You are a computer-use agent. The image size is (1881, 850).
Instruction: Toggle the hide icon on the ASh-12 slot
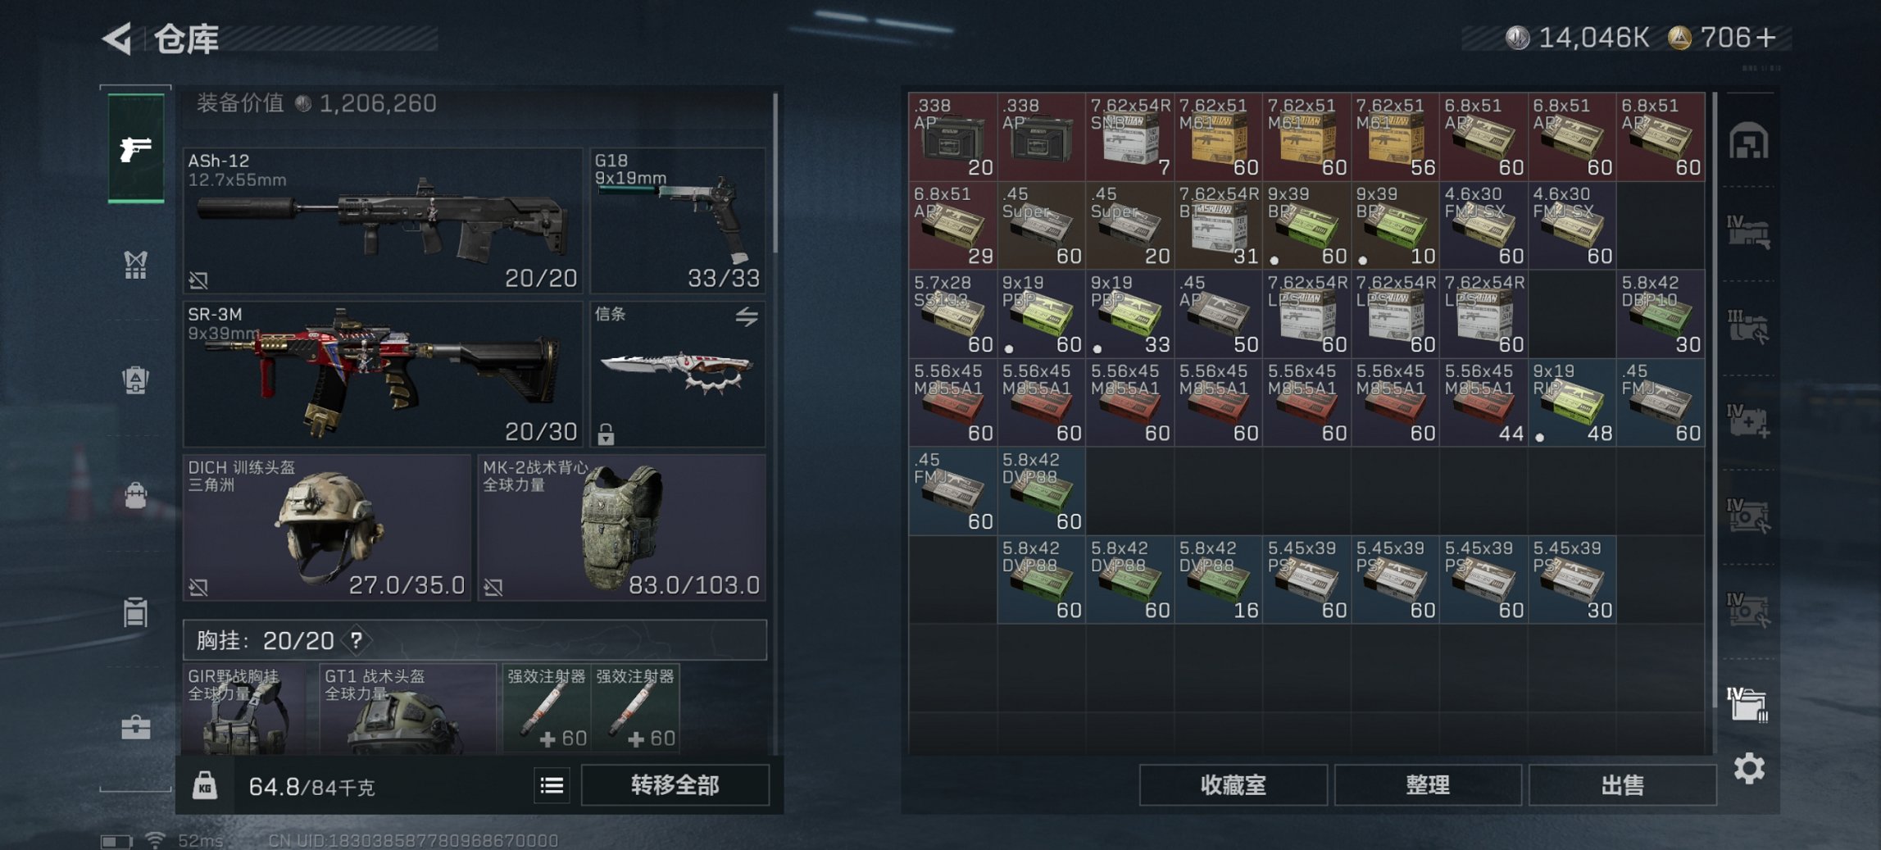pyautogui.click(x=198, y=280)
